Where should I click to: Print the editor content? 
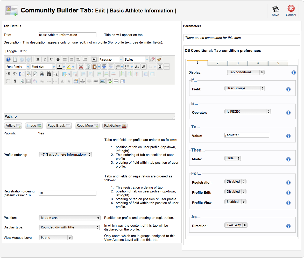[42, 74]
